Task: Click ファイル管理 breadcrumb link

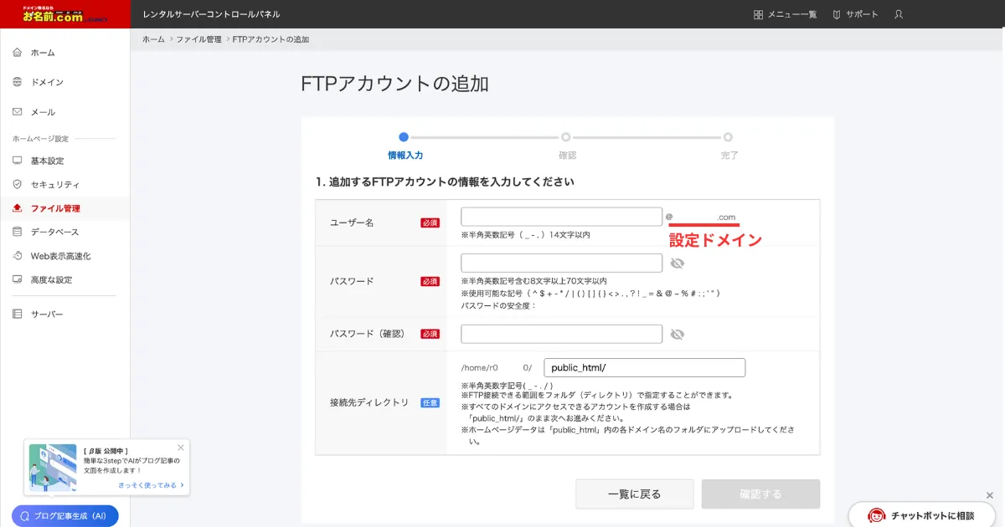Action: [x=198, y=39]
